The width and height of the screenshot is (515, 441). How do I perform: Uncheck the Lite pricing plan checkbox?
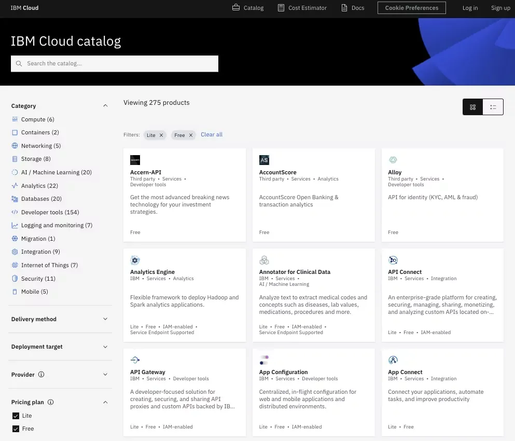15,416
